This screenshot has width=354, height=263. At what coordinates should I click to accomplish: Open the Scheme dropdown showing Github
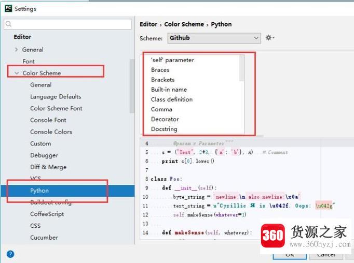[x=214, y=38]
